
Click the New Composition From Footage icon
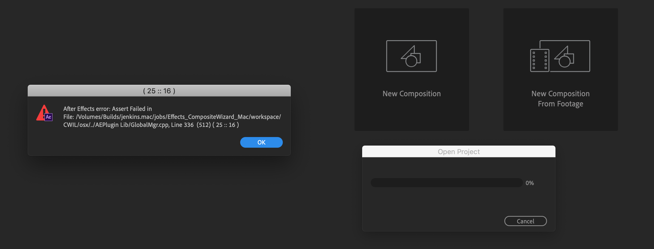point(560,56)
